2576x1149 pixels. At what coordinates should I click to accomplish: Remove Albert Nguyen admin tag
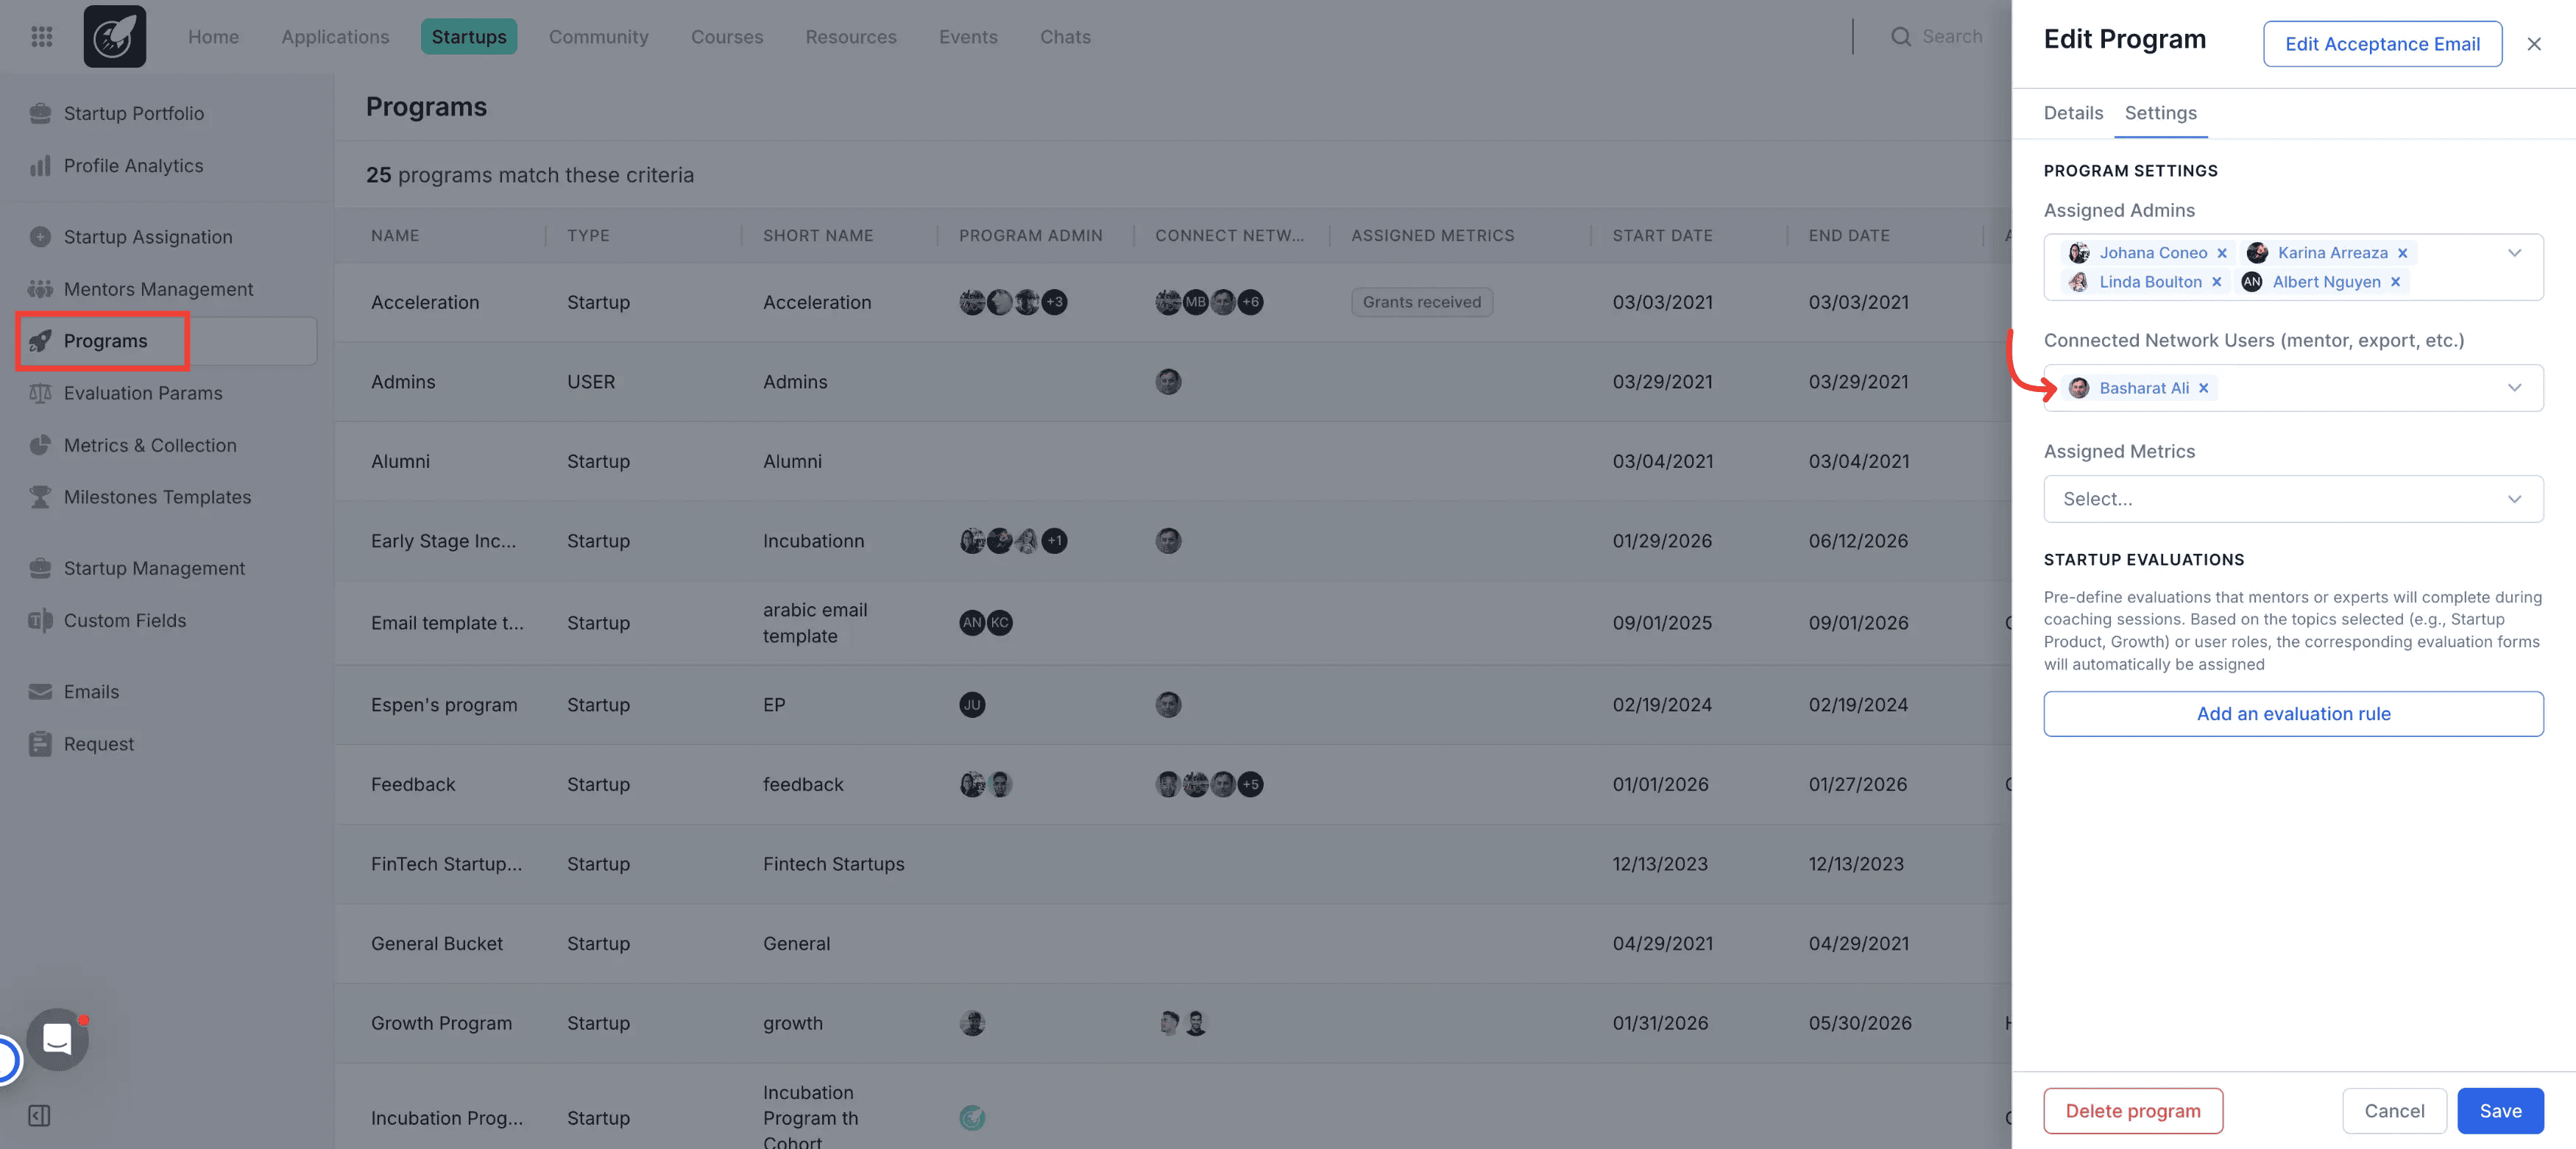coord(2395,282)
